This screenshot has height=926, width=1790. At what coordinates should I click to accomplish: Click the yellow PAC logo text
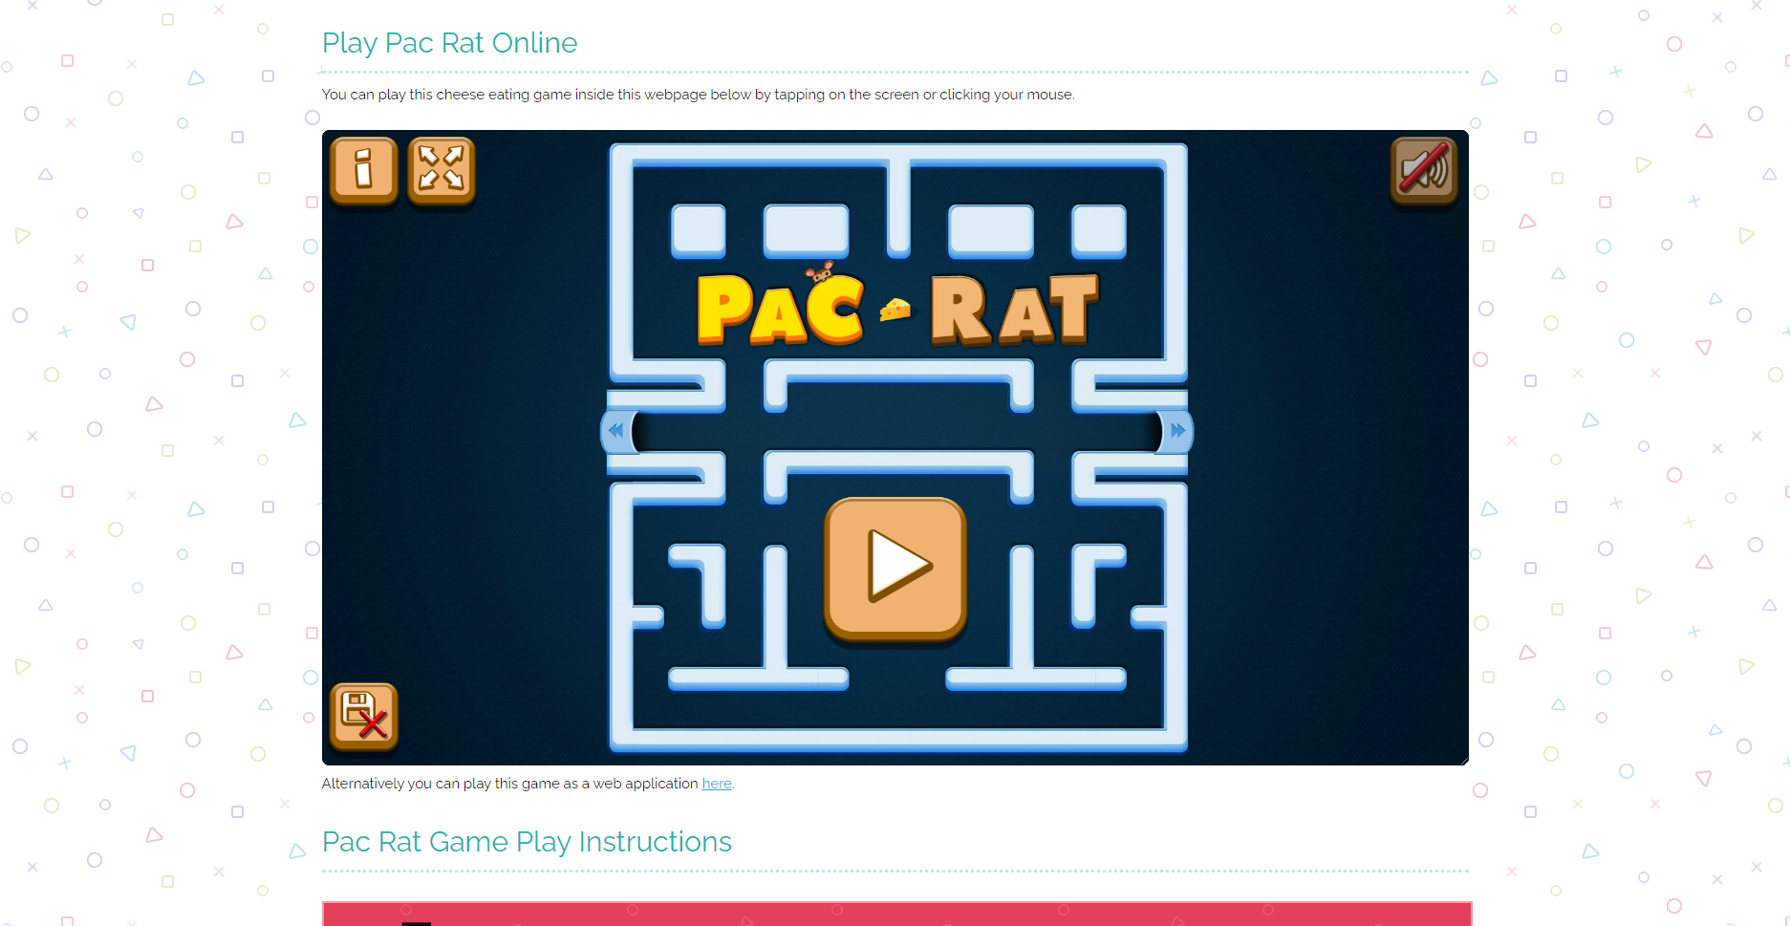pos(780,308)
